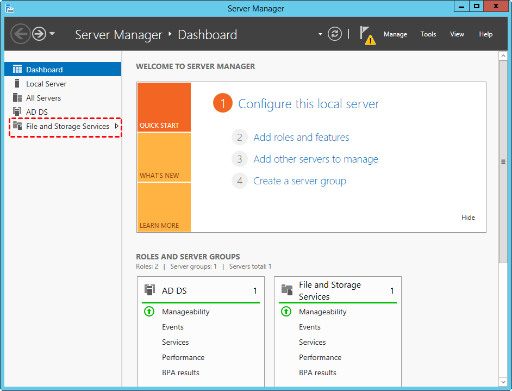Expand the File and Storage Services arrow
Screen dimensions: 512x391
coord(116,126)
